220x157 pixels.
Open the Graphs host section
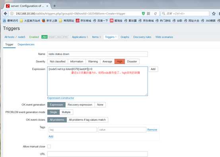125,37
